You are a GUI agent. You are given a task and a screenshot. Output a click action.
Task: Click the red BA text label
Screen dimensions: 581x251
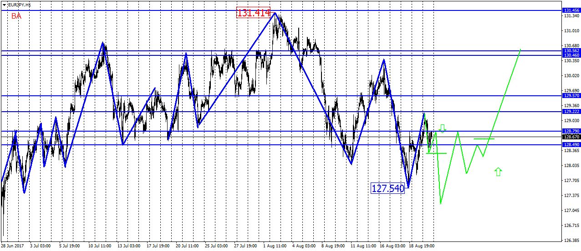pyautogui.click(x=16, y=16)
